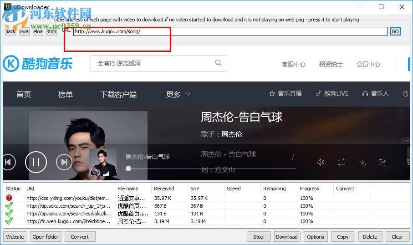Click the download song icon in player
The height and width of the screenshot is (245, 413).
[362, 162]
